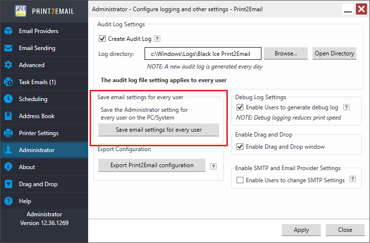The height and width of the screenshot is (243, 370).
Task: Click the Email Providers cube icon
Action: (8, 31)
